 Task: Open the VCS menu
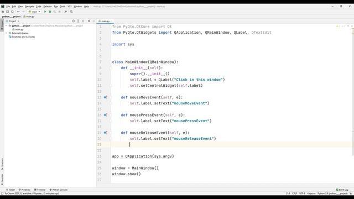pos(70,7)
